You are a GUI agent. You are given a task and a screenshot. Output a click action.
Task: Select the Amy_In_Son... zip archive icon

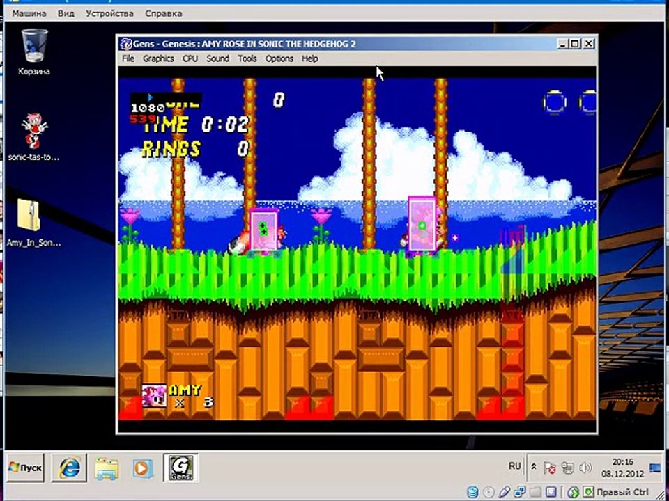coord(33,223)
